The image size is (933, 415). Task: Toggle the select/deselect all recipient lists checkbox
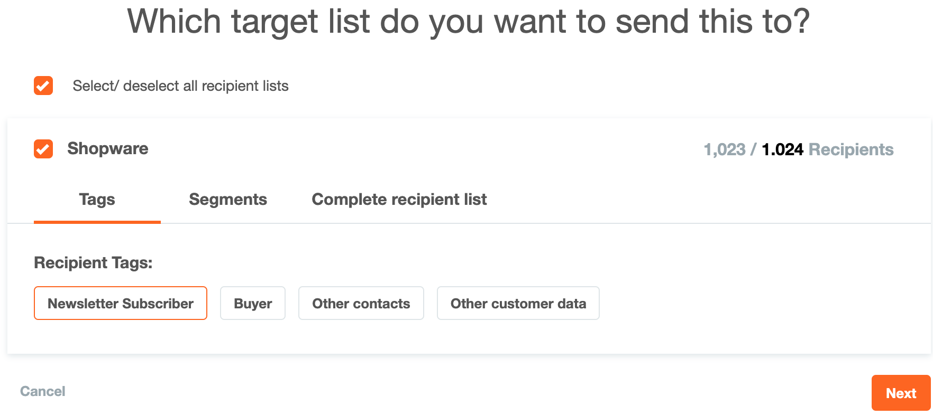(43, 86)
